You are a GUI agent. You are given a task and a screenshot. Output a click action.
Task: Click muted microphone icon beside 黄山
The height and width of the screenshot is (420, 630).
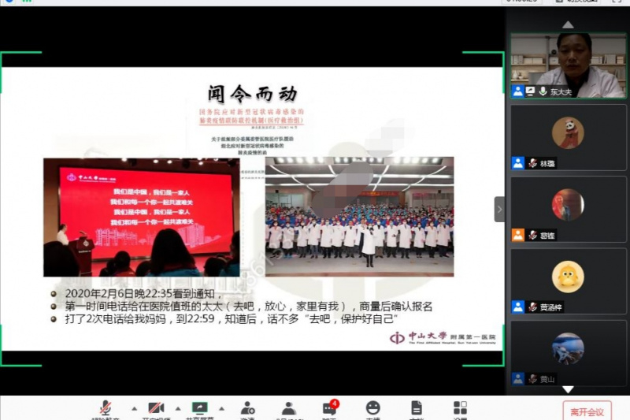point(533,378)
